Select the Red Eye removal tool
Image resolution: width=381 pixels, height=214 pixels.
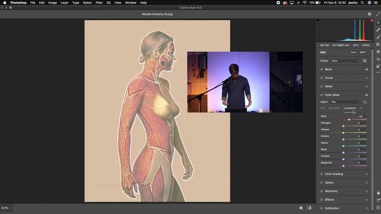(378, 59)
